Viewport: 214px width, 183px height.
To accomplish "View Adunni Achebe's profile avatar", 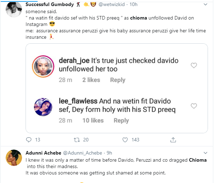I will (x=15, y=158).
